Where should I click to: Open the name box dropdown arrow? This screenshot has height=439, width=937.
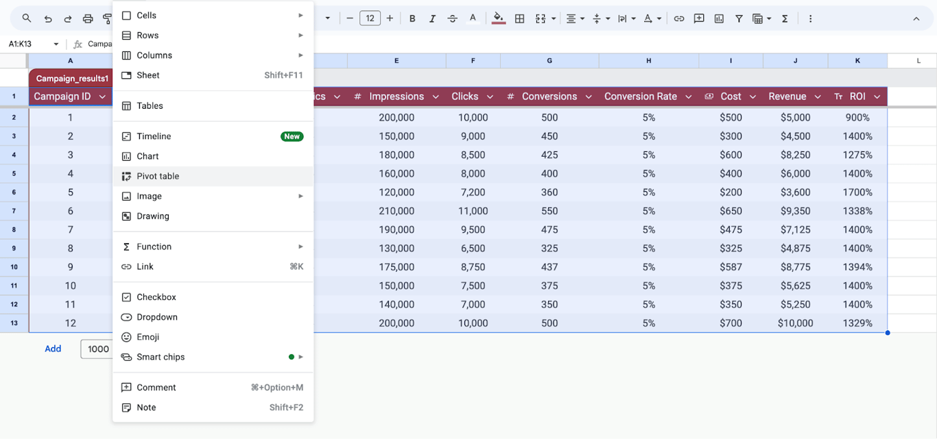click(56, 44)
